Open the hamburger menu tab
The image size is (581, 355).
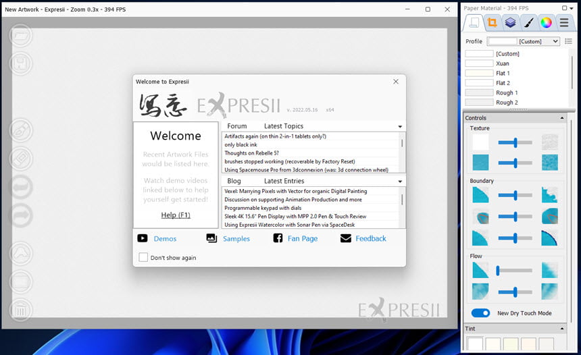[x=564, y=22]
